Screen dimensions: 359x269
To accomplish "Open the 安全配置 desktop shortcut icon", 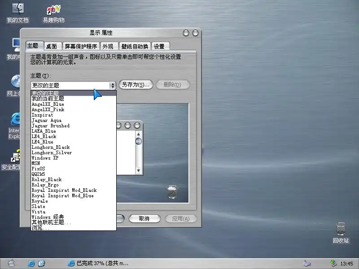I will click(x=12, y=160).
